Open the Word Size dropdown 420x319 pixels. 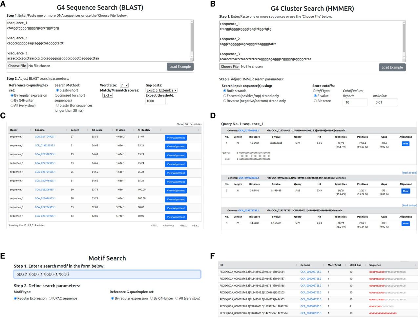(124, 85)
